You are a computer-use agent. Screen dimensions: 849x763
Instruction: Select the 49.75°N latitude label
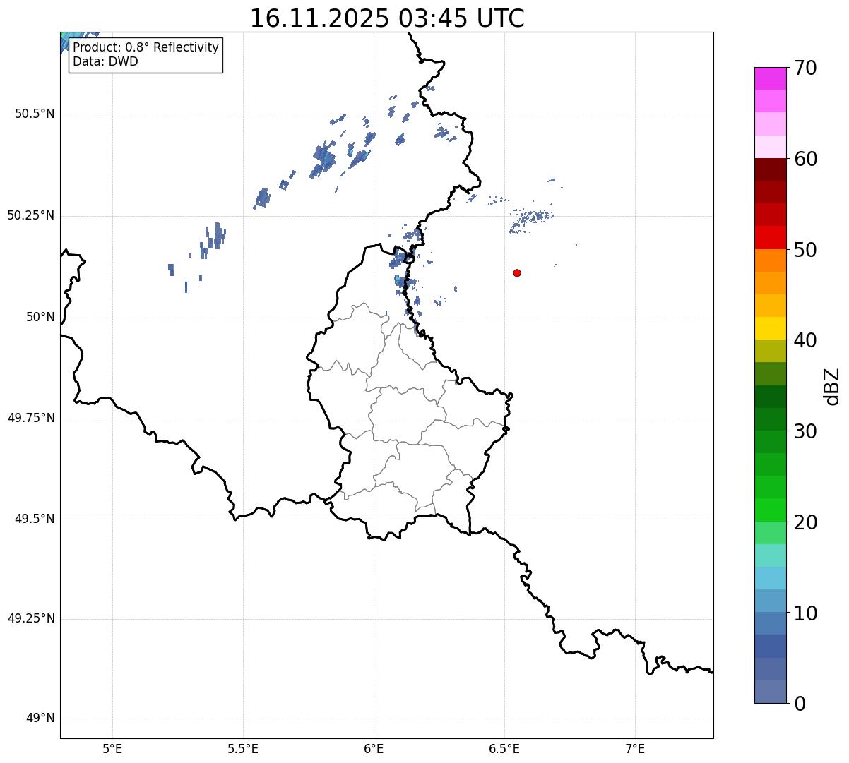31,418
